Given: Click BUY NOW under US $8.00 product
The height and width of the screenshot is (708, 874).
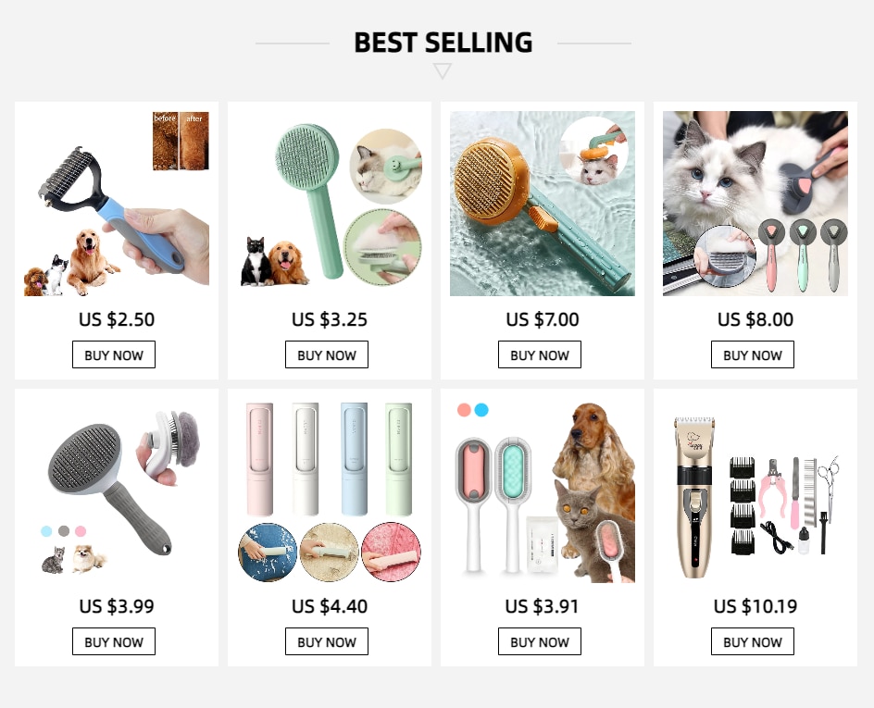Looking at the screenshot, I should [753, 354].
